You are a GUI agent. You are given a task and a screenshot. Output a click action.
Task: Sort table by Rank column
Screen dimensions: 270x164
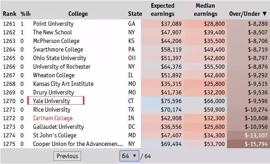point(10,14)
